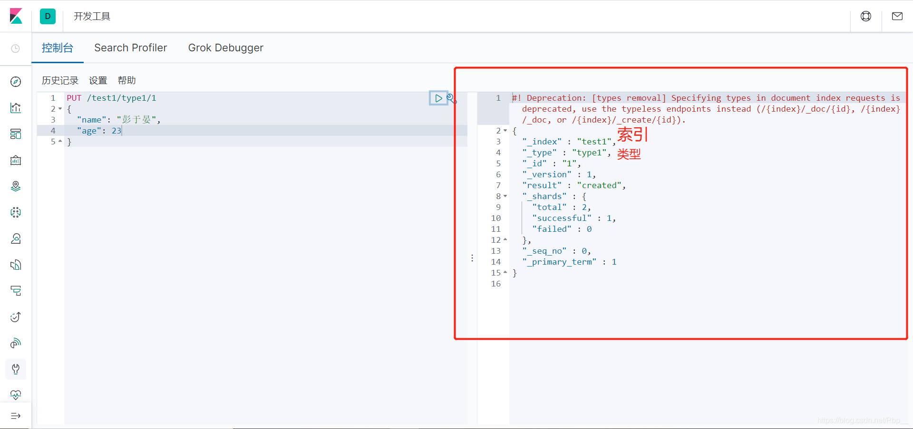Open 历史记录 history

[x=60, y=80]
